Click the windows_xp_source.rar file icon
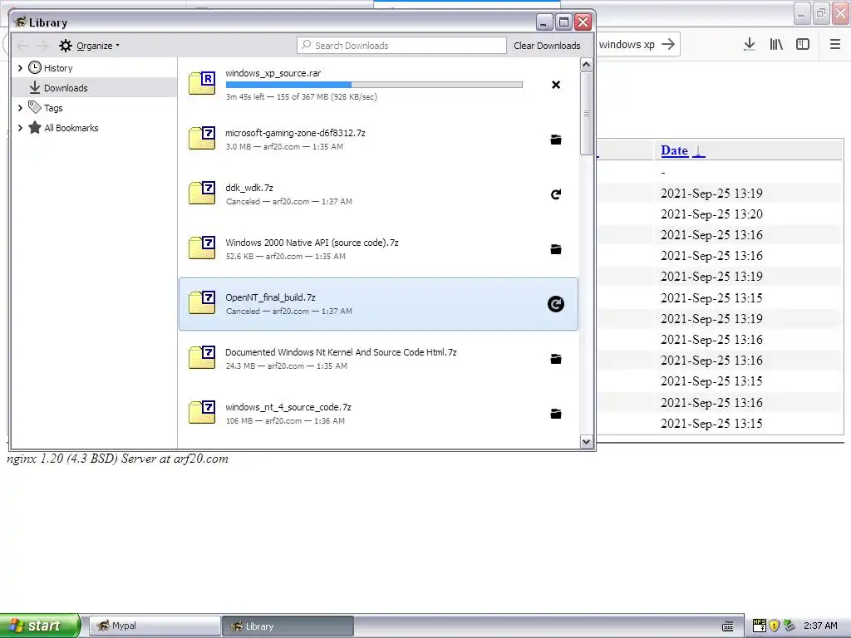 tap(202, 83)
